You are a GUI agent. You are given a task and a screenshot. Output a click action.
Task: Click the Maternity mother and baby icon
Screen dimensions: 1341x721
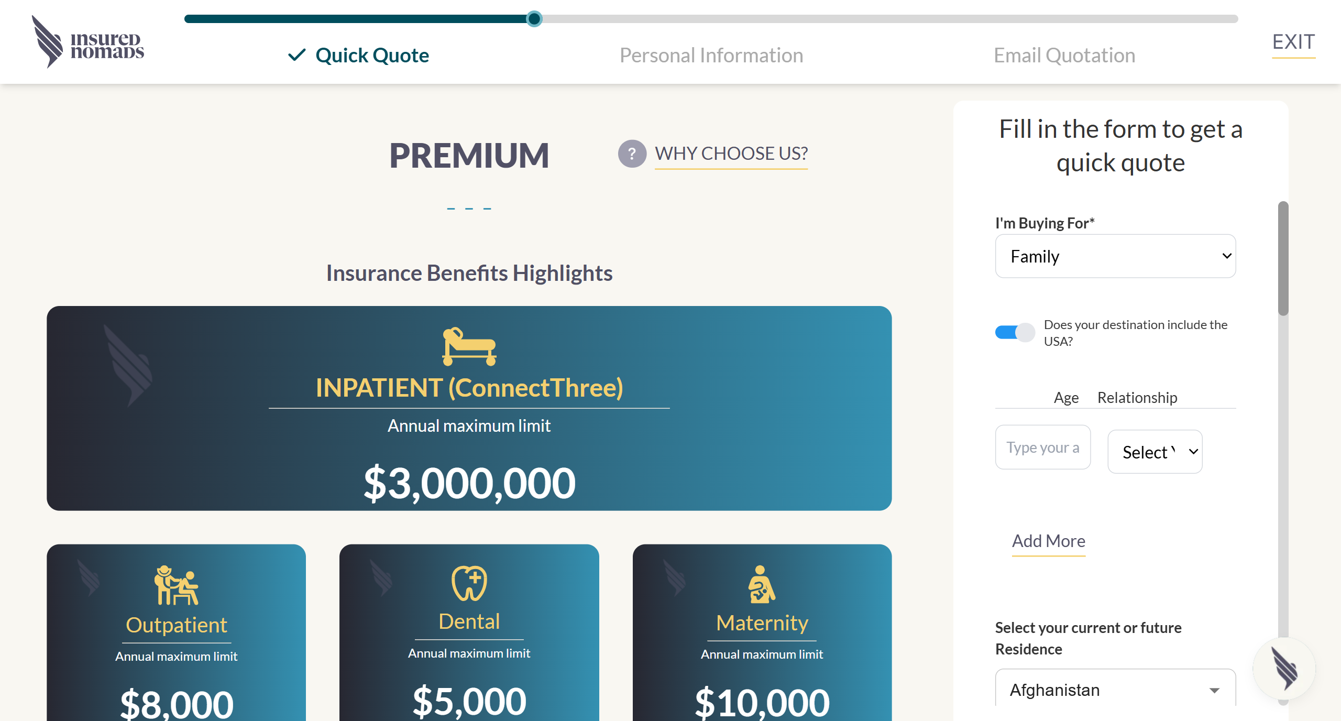pyautogui.click(x=762, y=584)
